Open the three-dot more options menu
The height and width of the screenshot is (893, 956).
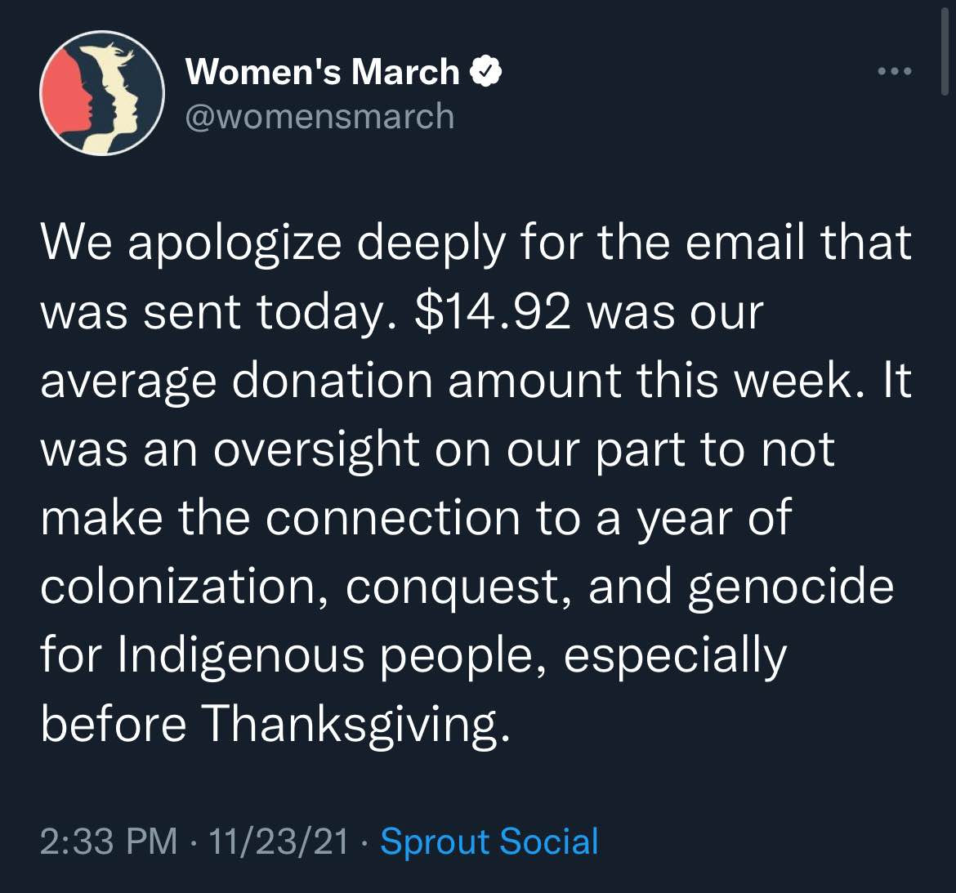tap(895, 71)
